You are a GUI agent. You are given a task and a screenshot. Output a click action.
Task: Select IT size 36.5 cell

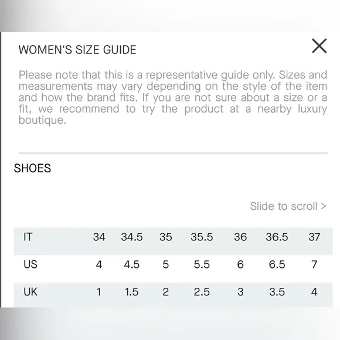277,237
